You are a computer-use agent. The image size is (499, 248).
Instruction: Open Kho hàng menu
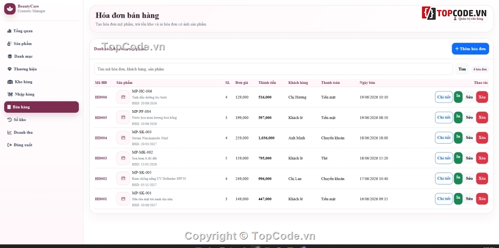[x=41, y=82]
